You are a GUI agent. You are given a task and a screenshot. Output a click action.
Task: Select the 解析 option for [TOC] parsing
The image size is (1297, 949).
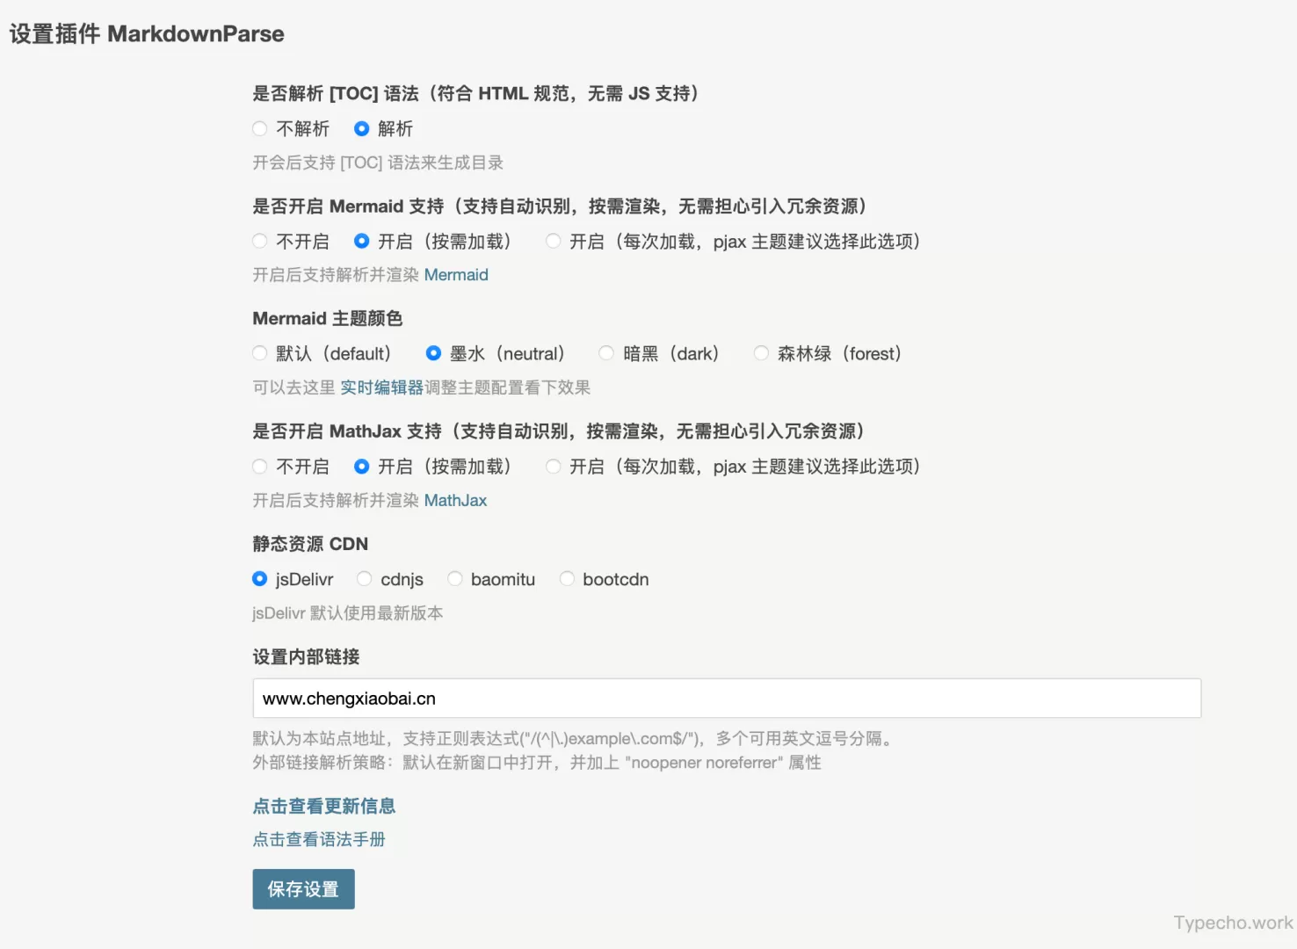361,128
